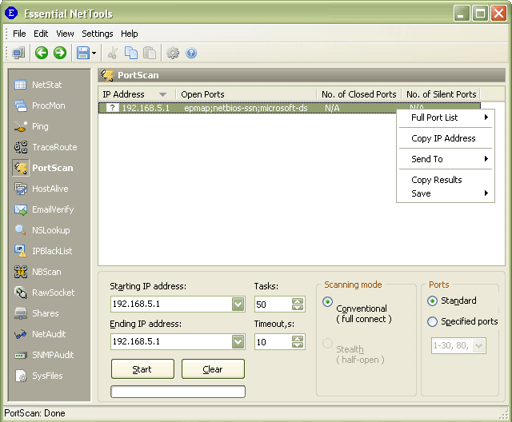Click the scan progress bar
The width and height of the screenshot is (512, 422).
click(x=178, y=392)
